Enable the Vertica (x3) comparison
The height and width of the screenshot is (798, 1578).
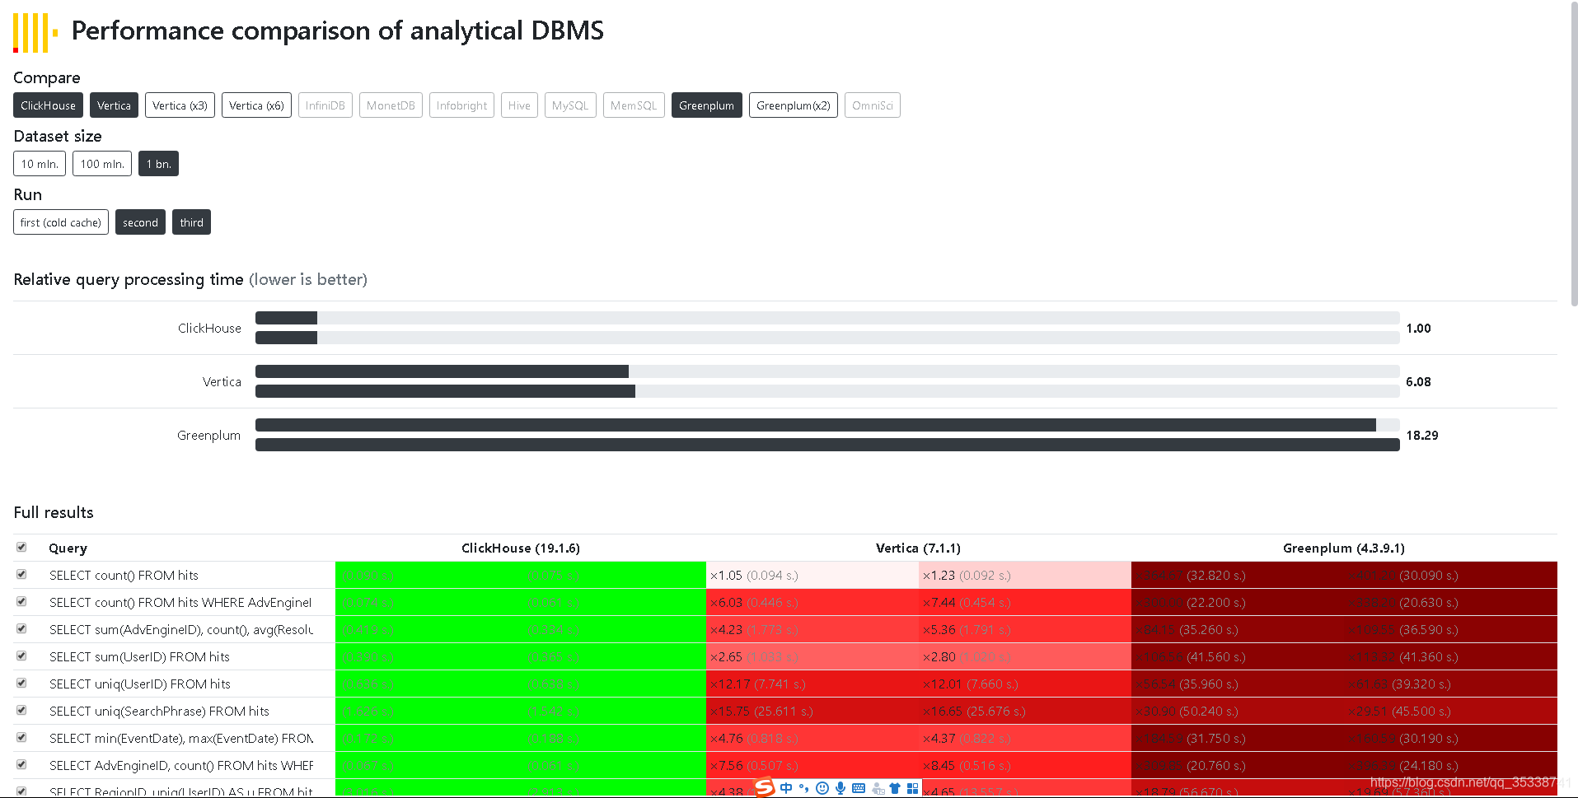point(180,105)
